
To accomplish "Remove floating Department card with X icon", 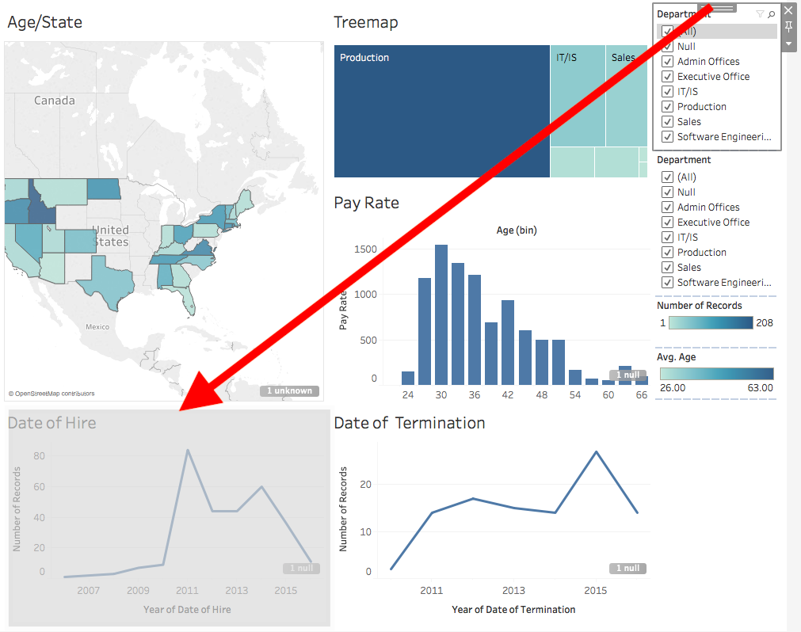I will (x=789, y=10).
